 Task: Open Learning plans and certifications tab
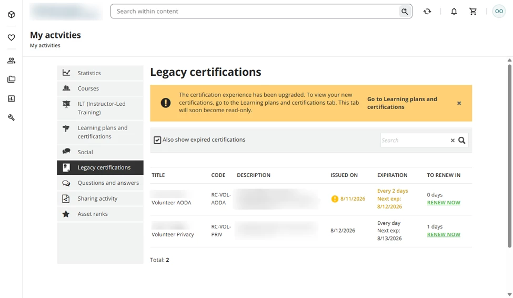click(x=100, y=132)
